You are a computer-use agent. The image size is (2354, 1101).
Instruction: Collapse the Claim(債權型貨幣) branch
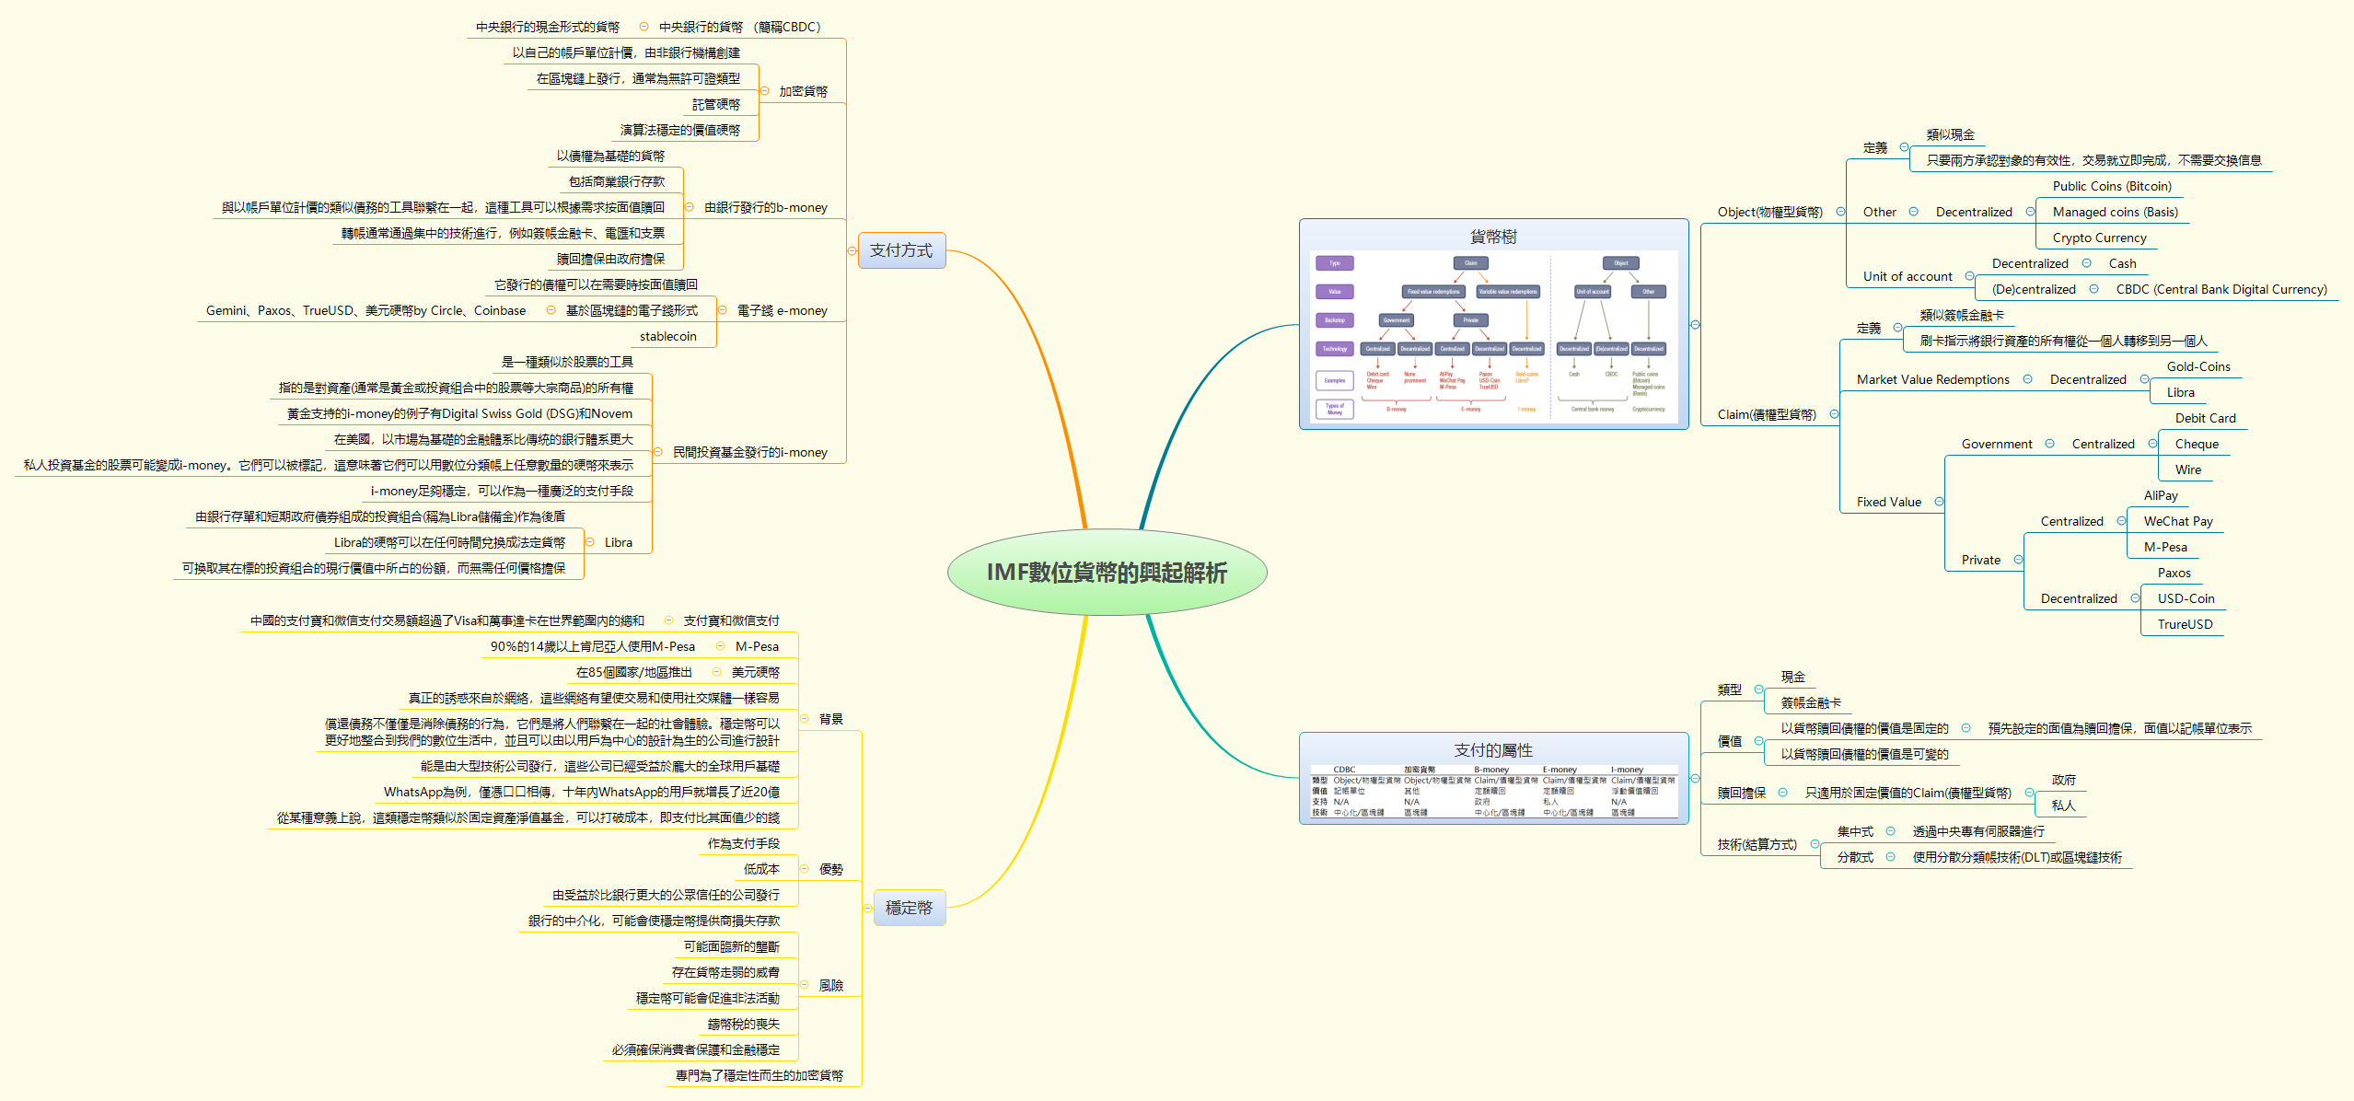click(x=1835, y=414)
